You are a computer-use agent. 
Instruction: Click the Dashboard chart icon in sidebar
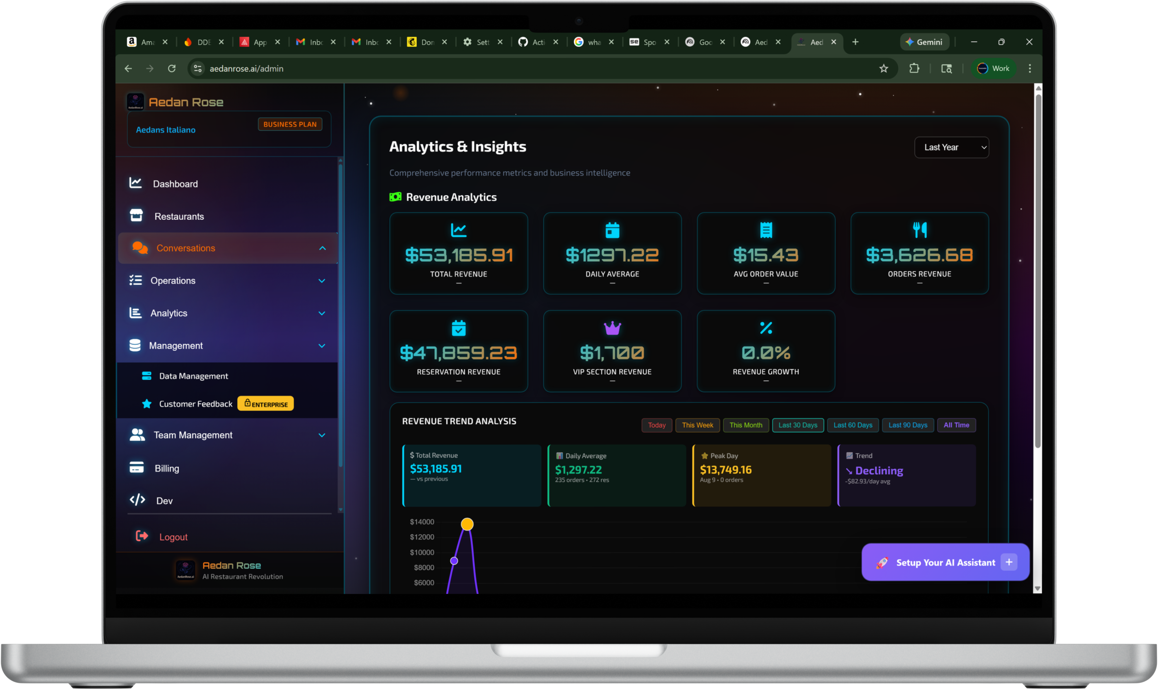135,183
